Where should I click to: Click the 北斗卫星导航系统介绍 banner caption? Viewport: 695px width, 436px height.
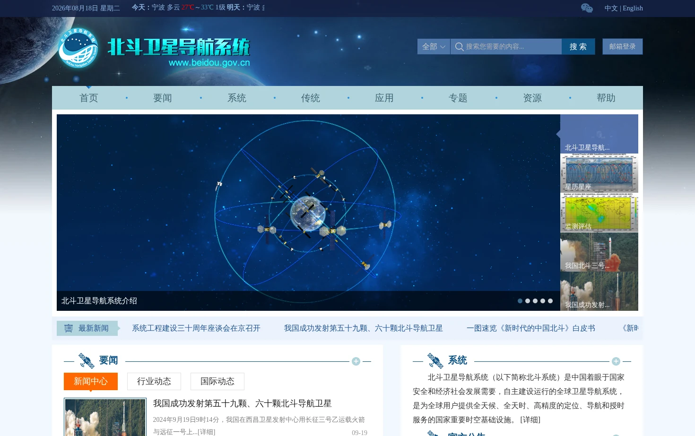pyautogui.click(x=99, y=301)
